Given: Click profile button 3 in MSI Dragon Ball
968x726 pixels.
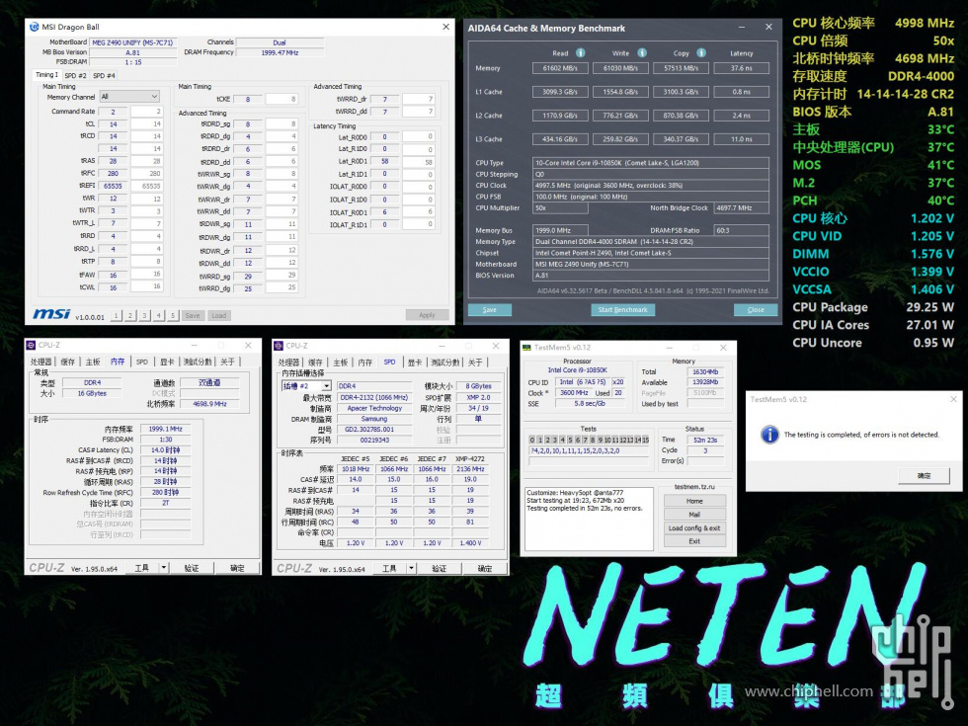Looking at the screenshot, I should pyautogui.click(x=144, y=315).
